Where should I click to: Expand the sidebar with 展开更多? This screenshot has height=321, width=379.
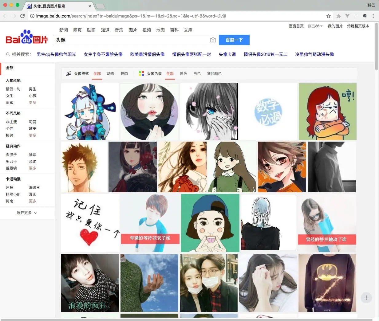27,213
